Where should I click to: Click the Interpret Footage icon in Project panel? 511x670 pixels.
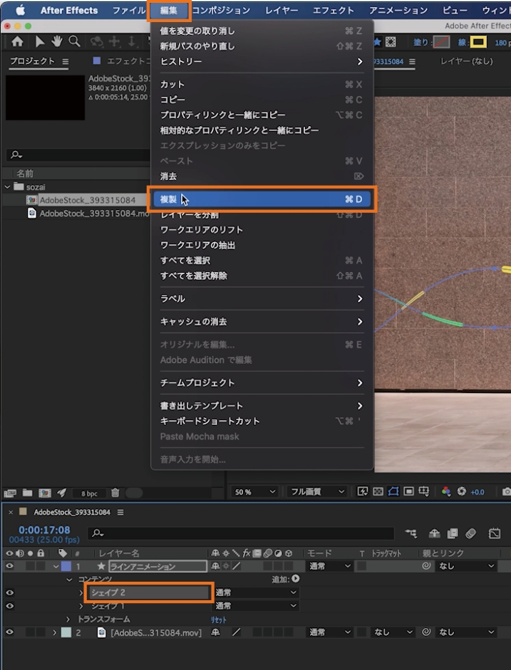(x=10, y=493)
